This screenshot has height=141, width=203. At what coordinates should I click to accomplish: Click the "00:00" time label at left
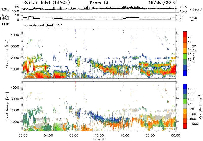coord(23,136)
